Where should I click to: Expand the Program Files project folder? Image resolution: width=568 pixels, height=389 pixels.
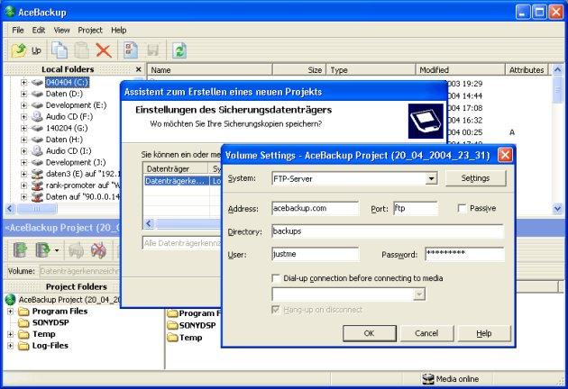pos(10,312)
